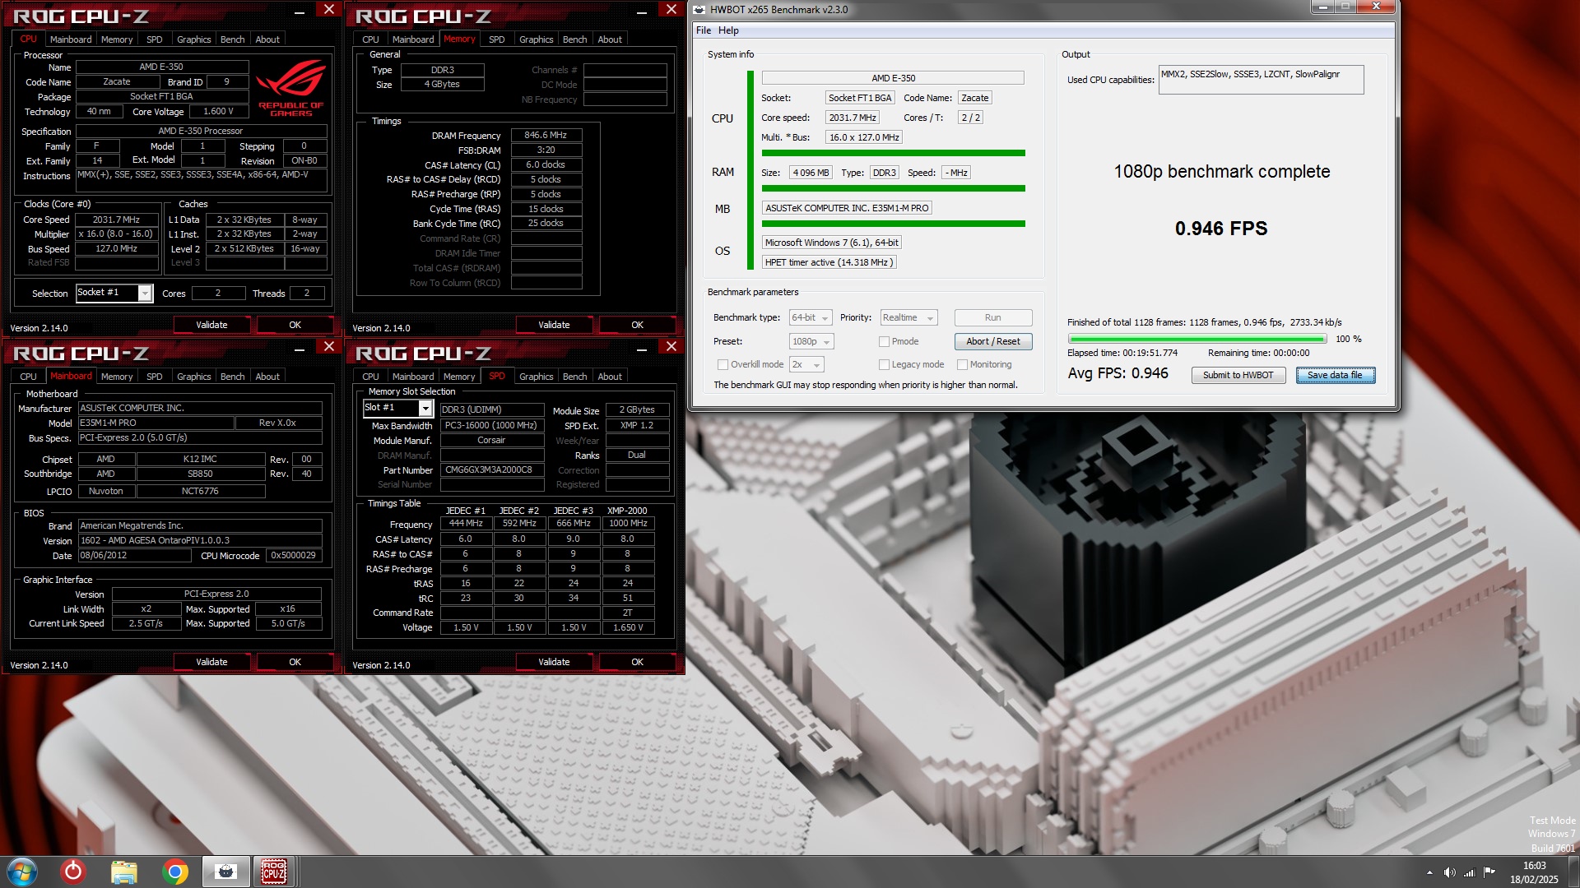This screenshot has width=1580, height=888.
Task: Click Republic of Gamers logo
Action: 291,89
